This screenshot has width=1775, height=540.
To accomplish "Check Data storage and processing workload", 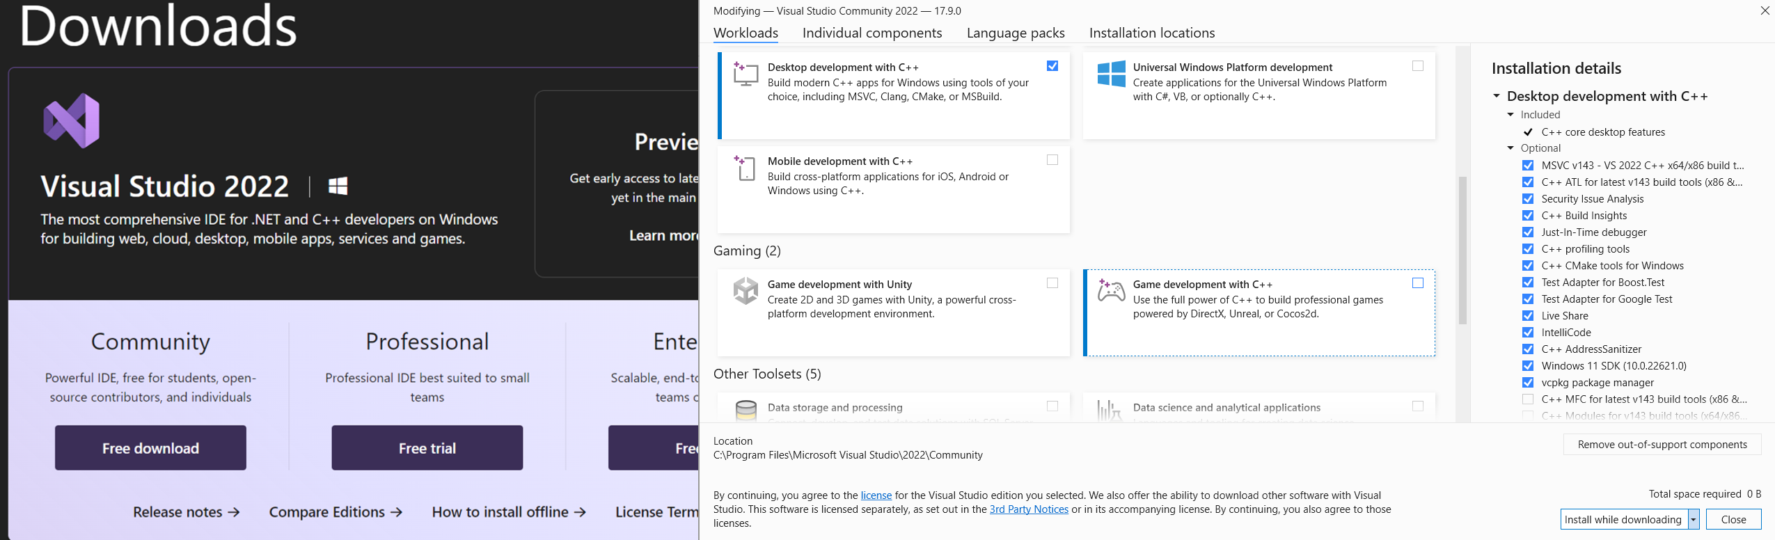I will point(1052,406).
